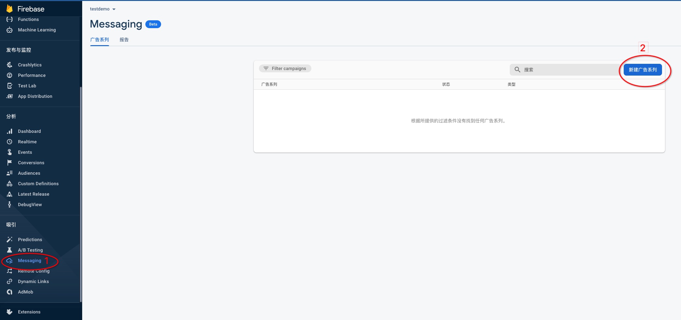Image resolution: width=681 pixels, height=320 pixels.
Task: Click the Messaging cloud icon
Action: pyautogui.click(x=9, y=260)
